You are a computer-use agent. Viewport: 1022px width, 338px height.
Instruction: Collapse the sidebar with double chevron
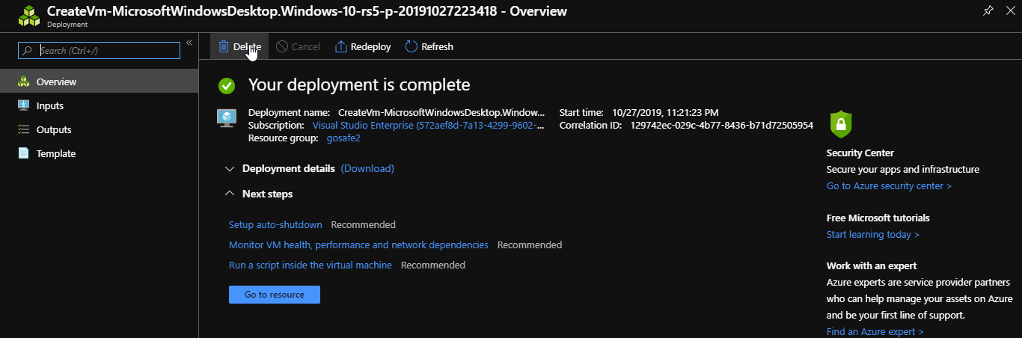tap(189, 43)
